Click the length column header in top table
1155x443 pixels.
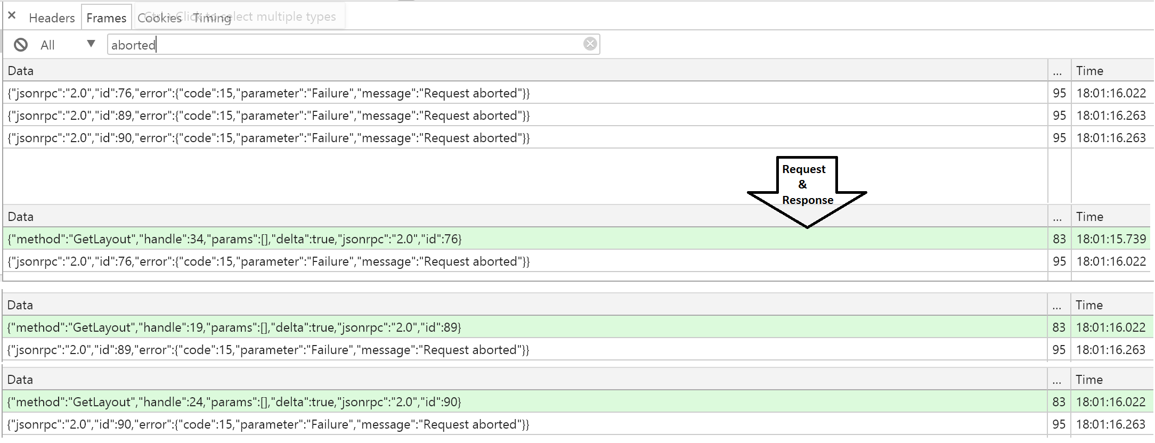[1059, 71]
